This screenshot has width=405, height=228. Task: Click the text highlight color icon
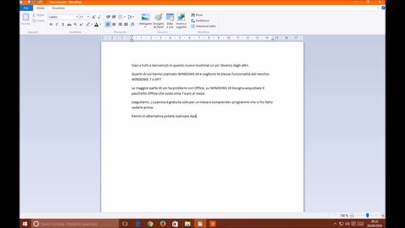pos(88,24)
